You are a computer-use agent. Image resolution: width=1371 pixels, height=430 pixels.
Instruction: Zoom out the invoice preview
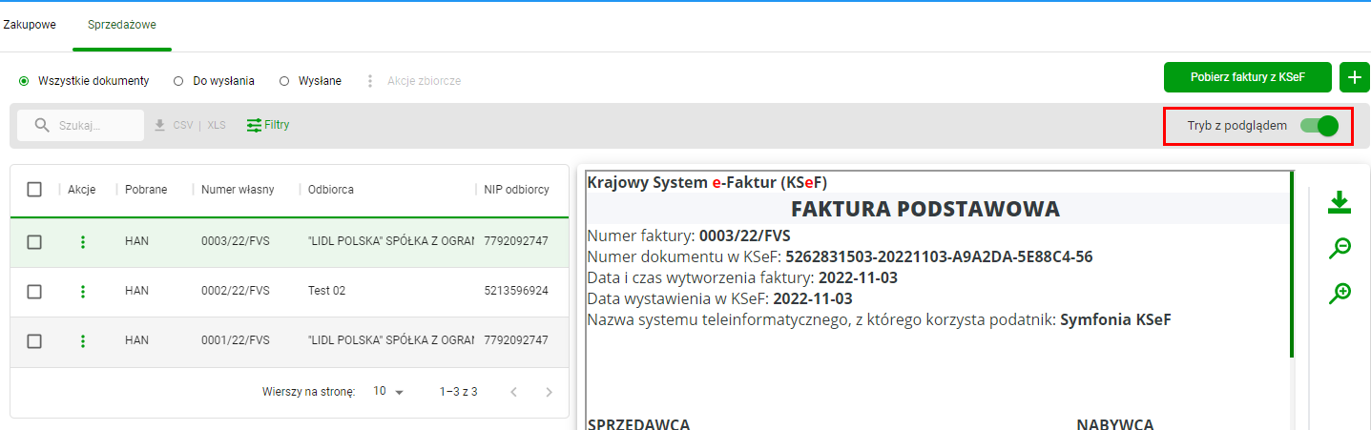(x=1340, y=249)
